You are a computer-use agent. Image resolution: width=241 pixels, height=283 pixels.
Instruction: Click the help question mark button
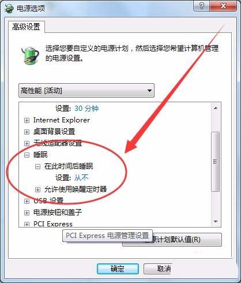pyautogui.click(x=201, y=6)
